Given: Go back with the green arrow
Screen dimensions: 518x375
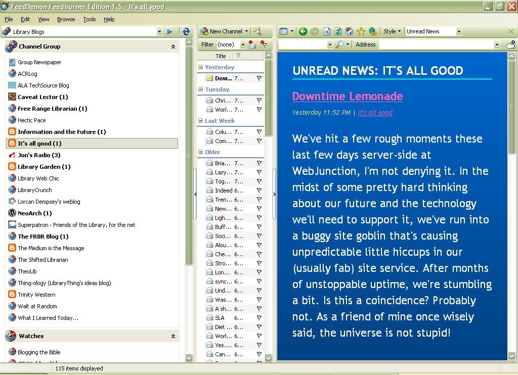Looking at the screenshot, I should 303,31.
